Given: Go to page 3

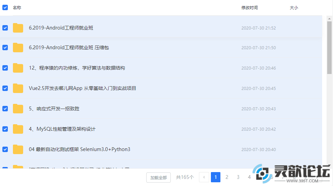Looking at the screenshot, I should (238, 177).
